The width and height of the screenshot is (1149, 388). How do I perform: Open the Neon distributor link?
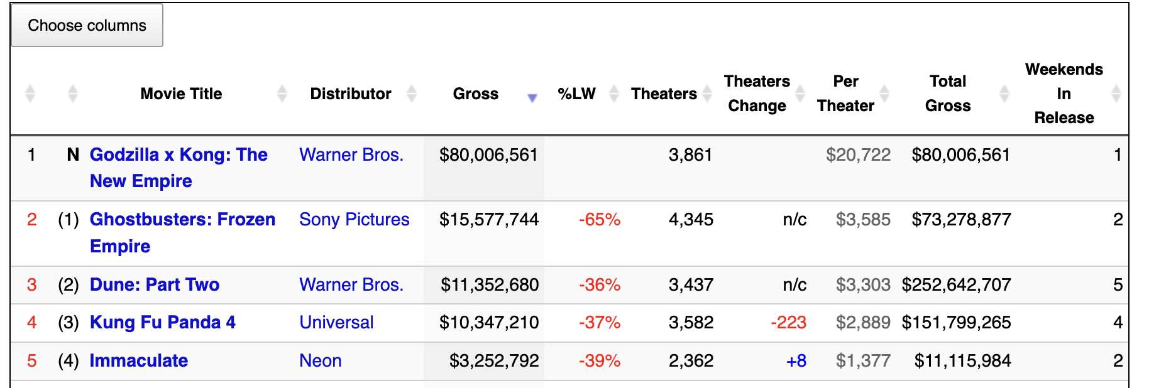point(321,360)
